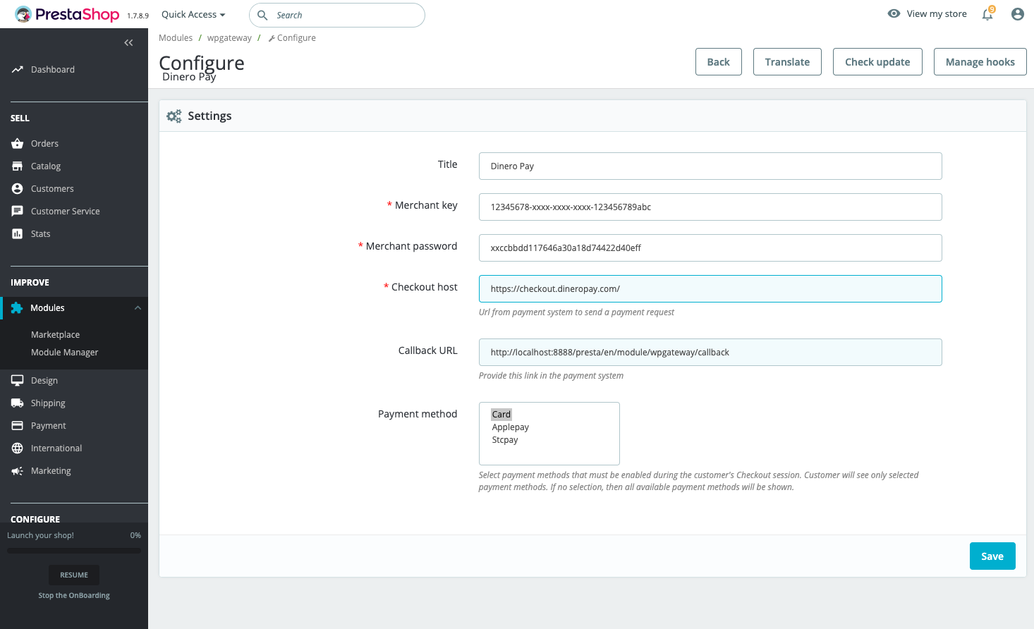The width and height of the screenshot is (1034, 629).
Task: Click the Payment card icon
Action: (18, 426)
